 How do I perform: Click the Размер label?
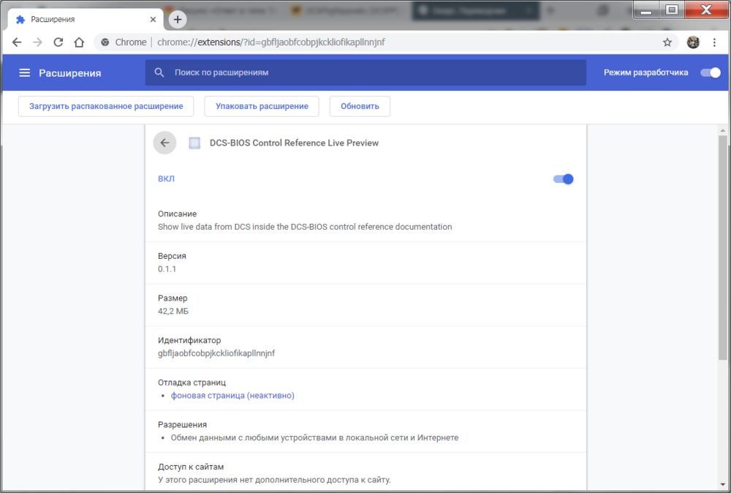(x=173, y=298)
